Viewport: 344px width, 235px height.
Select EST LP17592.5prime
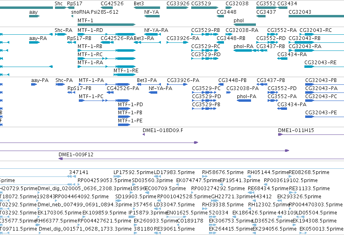click(x=117, y=176)
